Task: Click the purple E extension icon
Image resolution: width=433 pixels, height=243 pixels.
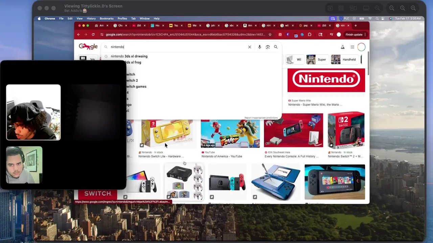Action: click(x=288, y=34)
